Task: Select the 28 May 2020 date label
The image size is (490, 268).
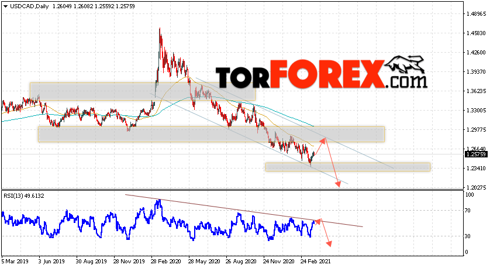Action: click(x=204, y=261)
